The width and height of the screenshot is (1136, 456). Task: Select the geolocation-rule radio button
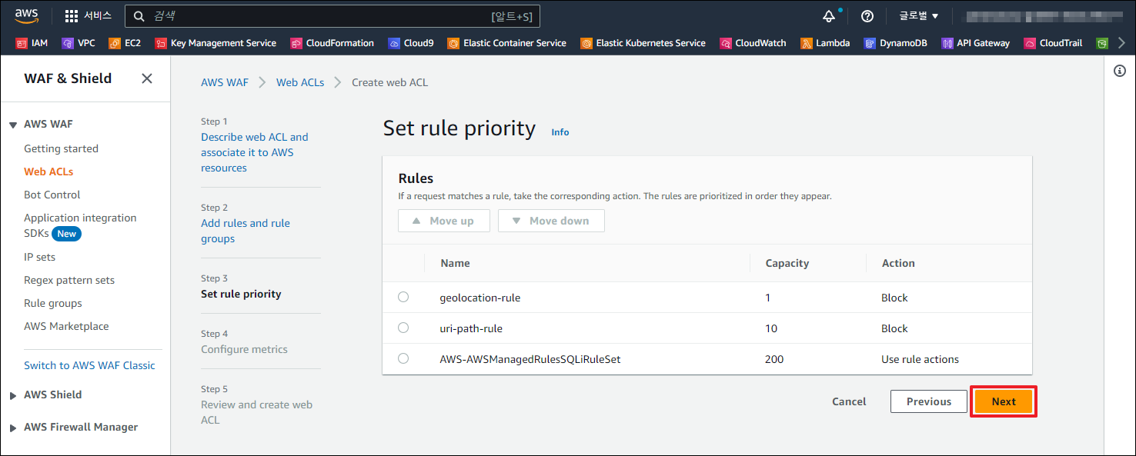[x=403, y=297]
